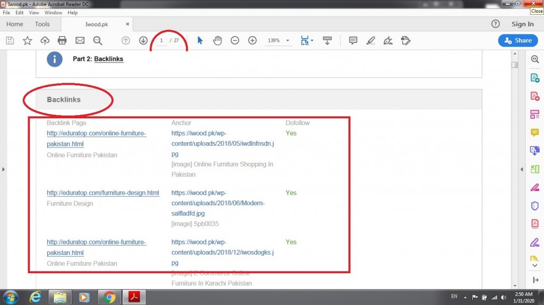Zoom out with minus icon

235,40
